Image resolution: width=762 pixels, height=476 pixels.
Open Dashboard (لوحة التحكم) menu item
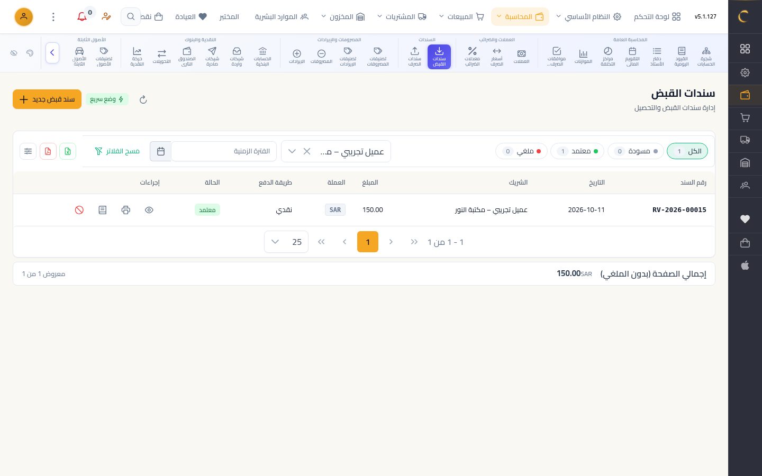pos(657,17)
